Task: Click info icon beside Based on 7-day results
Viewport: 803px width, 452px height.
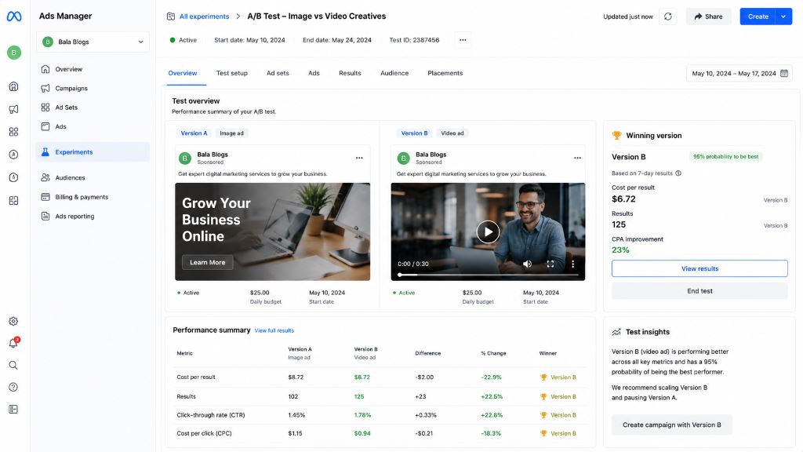Action: 678,173
